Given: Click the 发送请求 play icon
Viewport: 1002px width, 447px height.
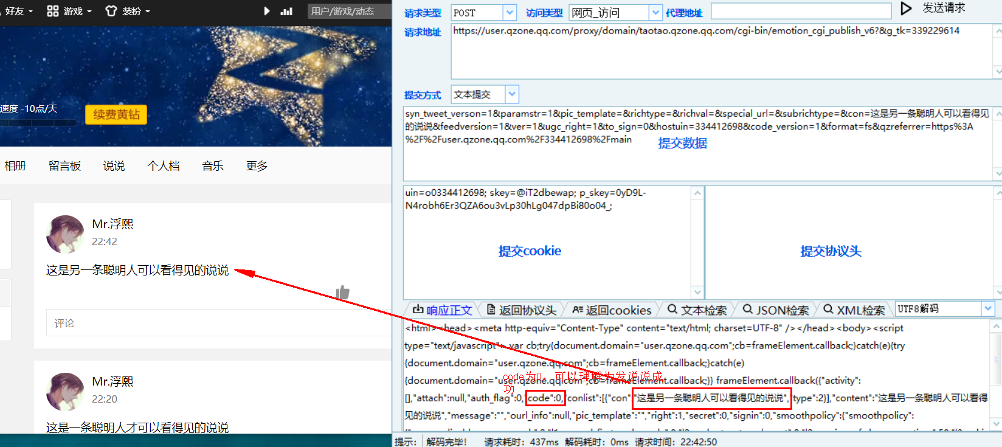Looking at the screenshot, I should click(906, 9).
